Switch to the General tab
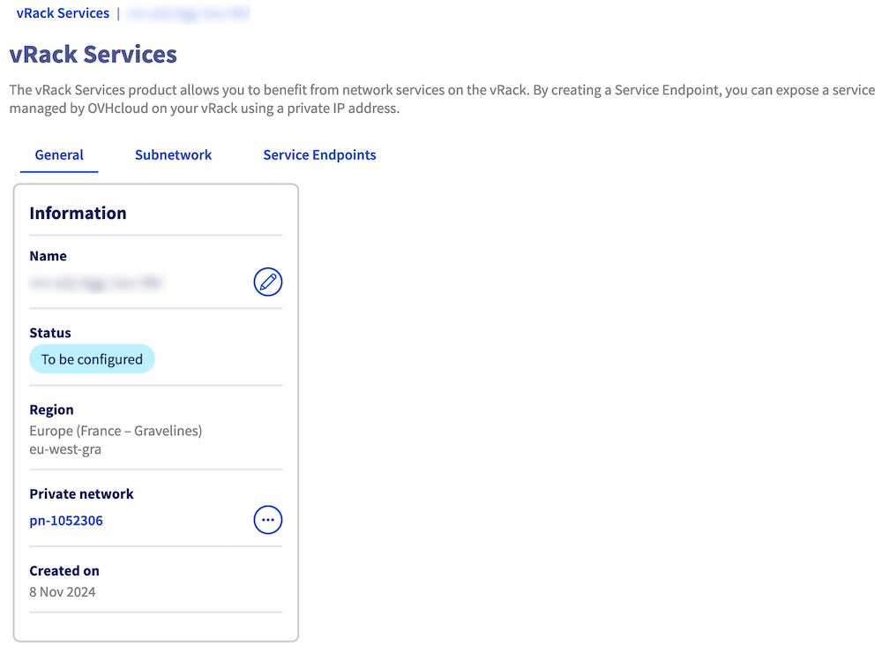The height and width of the screenshot is (647, 882). click(59, 155)
